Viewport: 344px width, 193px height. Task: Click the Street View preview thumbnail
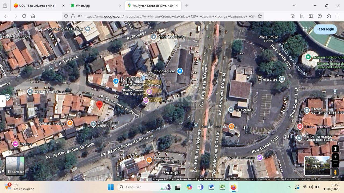(x=317, y=166)
